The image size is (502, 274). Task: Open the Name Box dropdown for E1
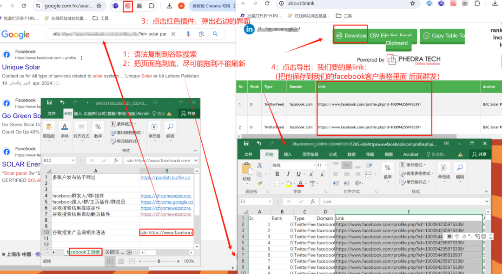pyautogui.click(x=270, y=202)
